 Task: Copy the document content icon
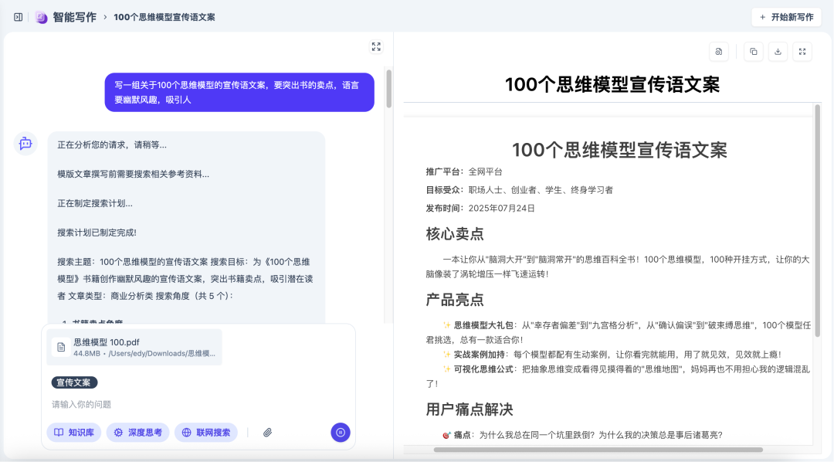(754, 52)
